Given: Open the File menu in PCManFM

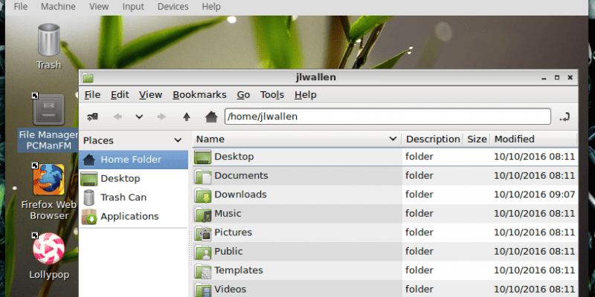Looking at the screenshot, I should [92, 95].
